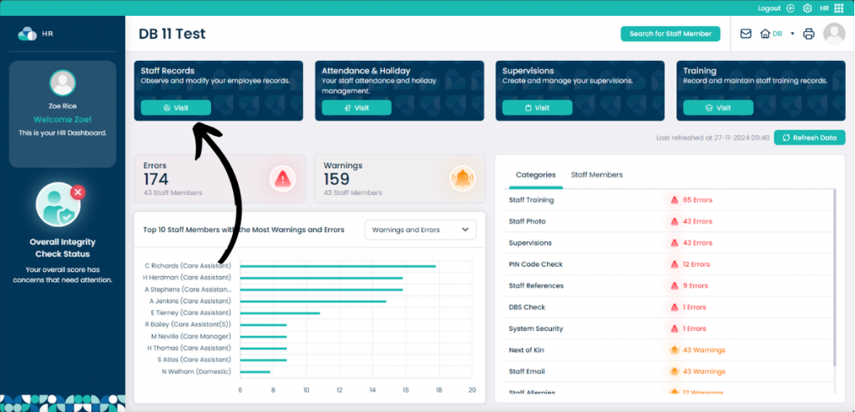Click the red Errors alert icon

point(282,178)
